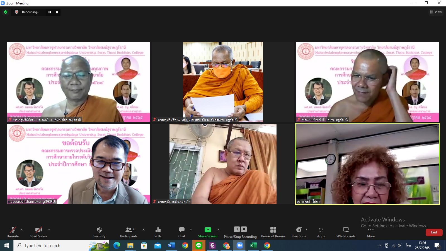Screen dimensions: 446x251
Task: Pause recording from bottom toolbar
Action: [x=237, y=229]
